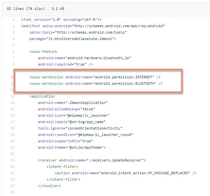Select line number 13 beside application tag
Screen dimensions: 210x196
[13, 96]
